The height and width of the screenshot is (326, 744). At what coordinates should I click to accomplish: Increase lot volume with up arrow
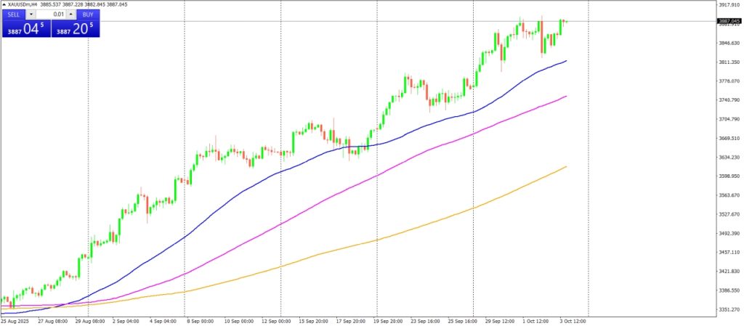[70, 15]
